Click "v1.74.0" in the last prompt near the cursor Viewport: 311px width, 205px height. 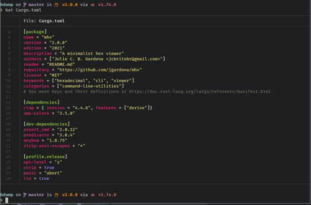pos(107,194)
